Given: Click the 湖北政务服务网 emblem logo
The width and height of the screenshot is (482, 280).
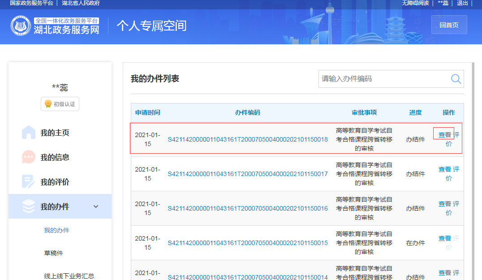Looking at the screenshot, I should pyautogui.click(x=21, y=26).
